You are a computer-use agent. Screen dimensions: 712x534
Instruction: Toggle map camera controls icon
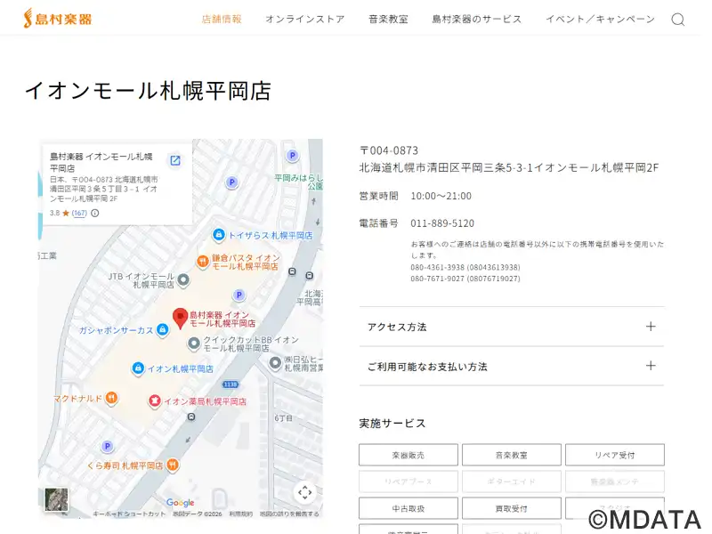pyautogui.click(x=304, y=492)
